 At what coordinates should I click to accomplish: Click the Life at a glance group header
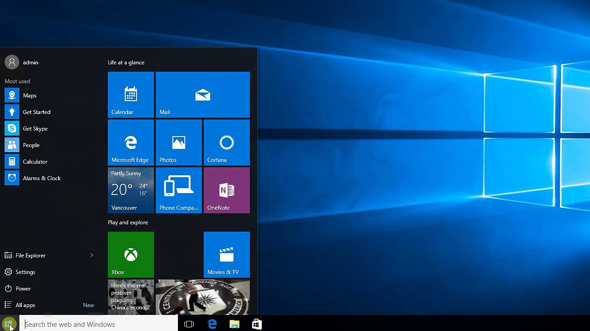(126, 63)
